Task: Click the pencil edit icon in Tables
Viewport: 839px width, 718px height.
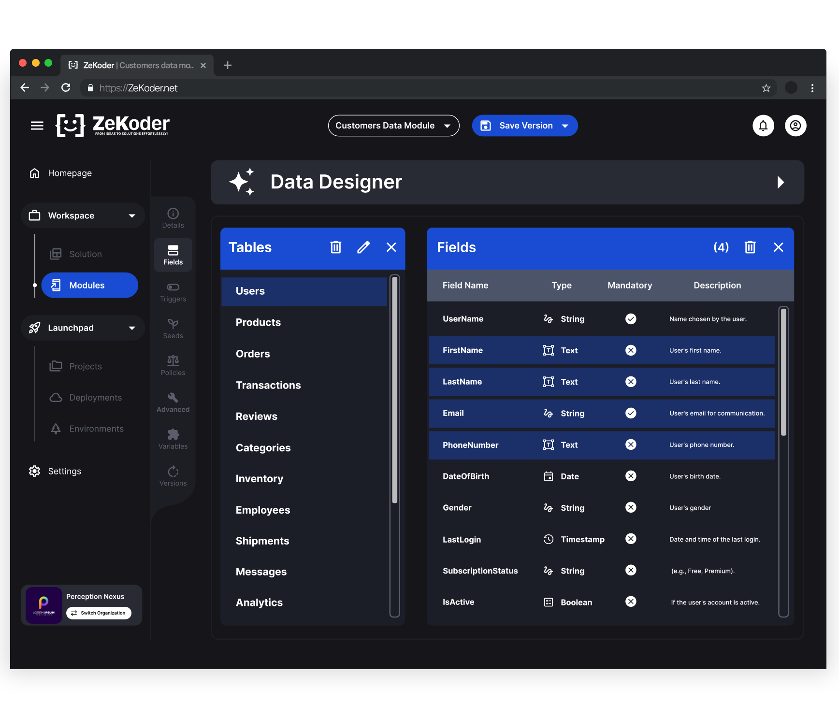Action: (363, 247)
